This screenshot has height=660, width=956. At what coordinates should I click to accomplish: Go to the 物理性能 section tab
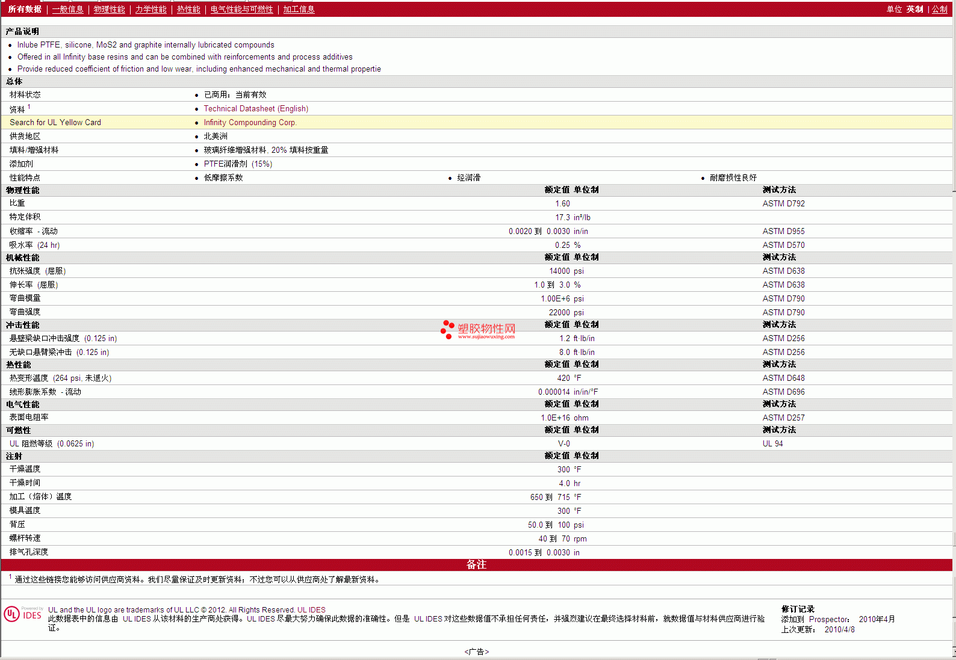point(109,10)
